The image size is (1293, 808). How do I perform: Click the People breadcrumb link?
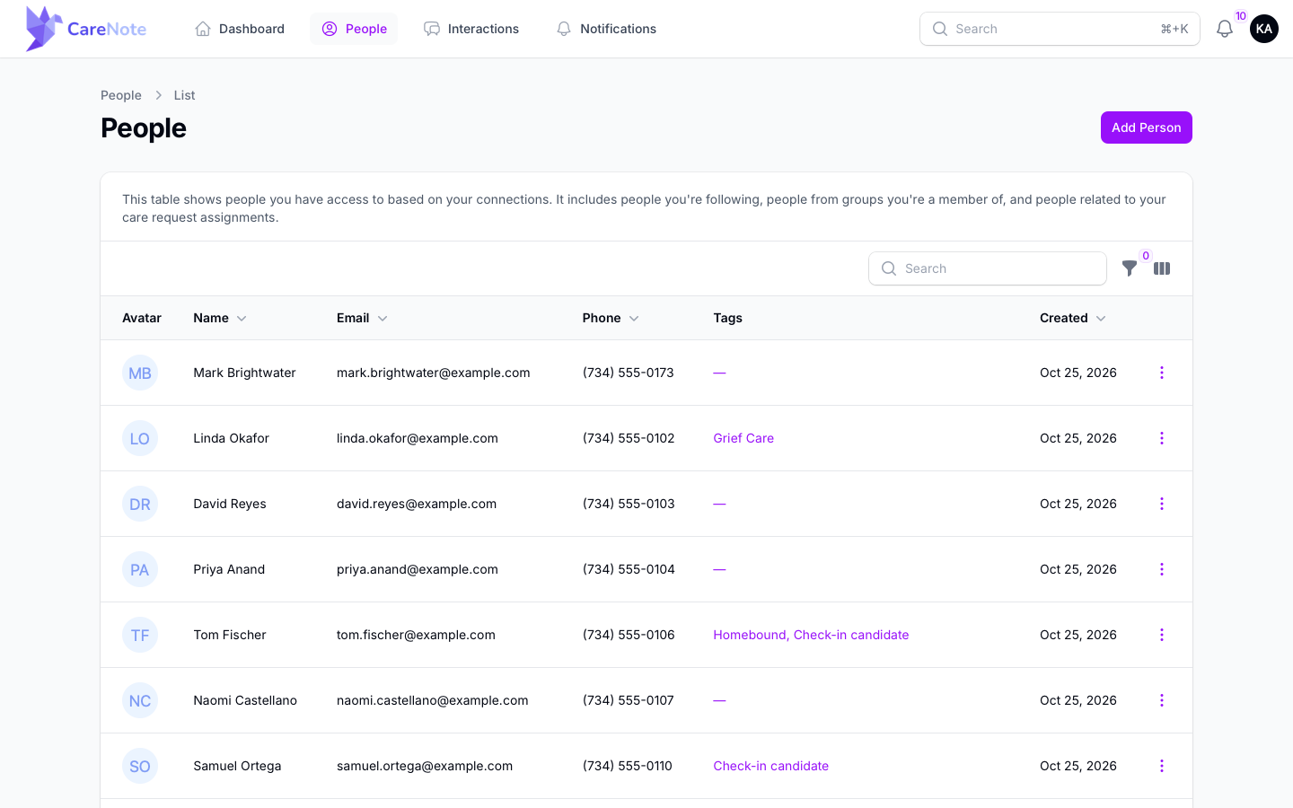(x=121, y=95)
